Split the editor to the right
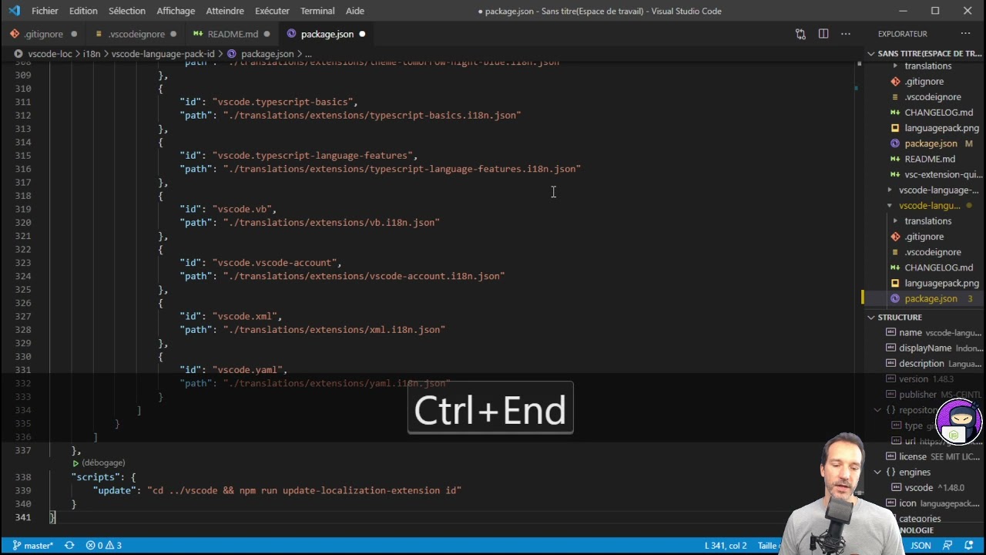This screenshot has height=555, width=986. [x=823, y=34]
